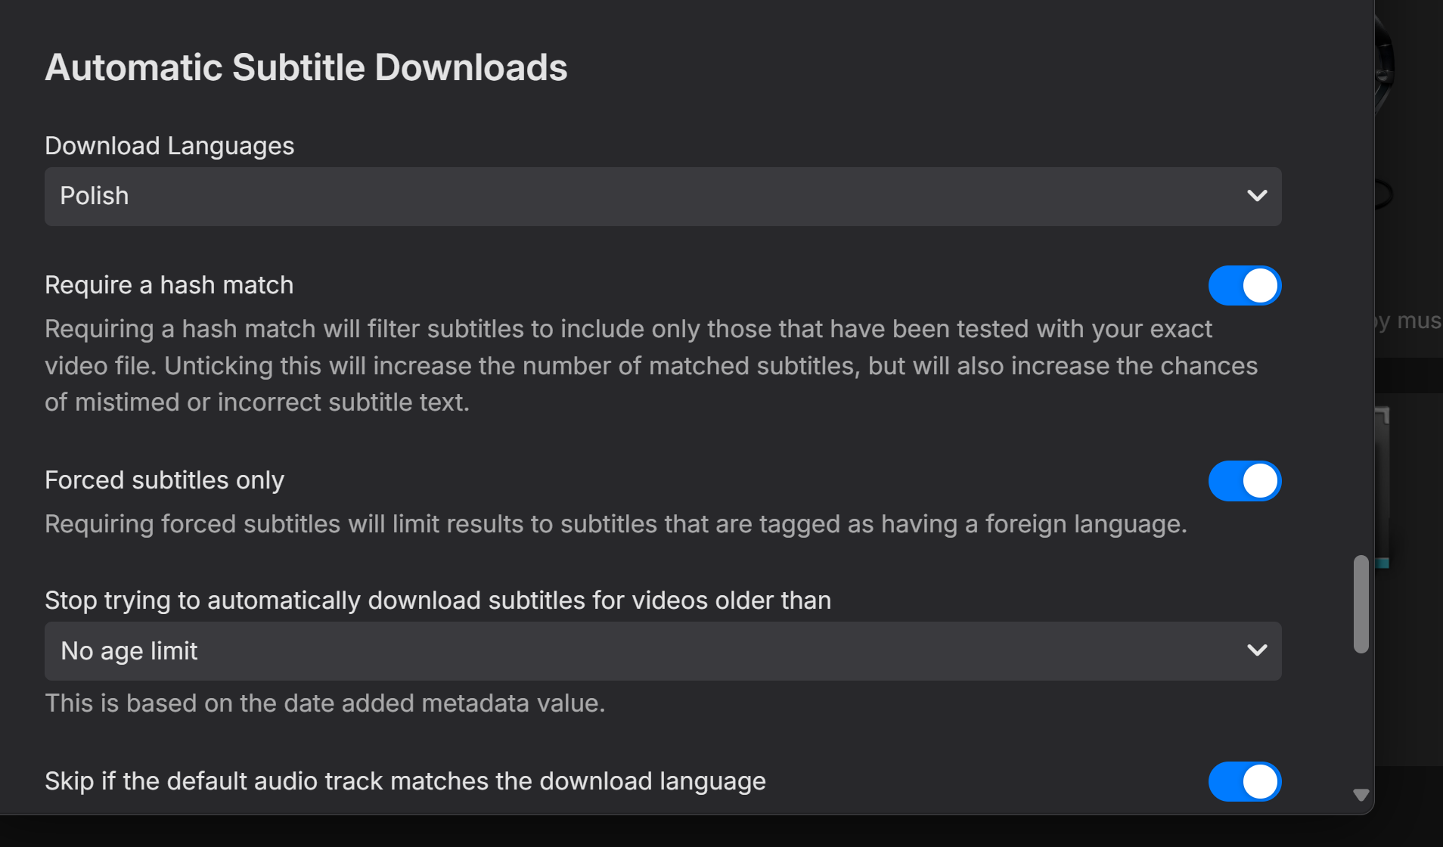
Task: Disable the Forced subtitles only switch
Action: pos(1244,481)
